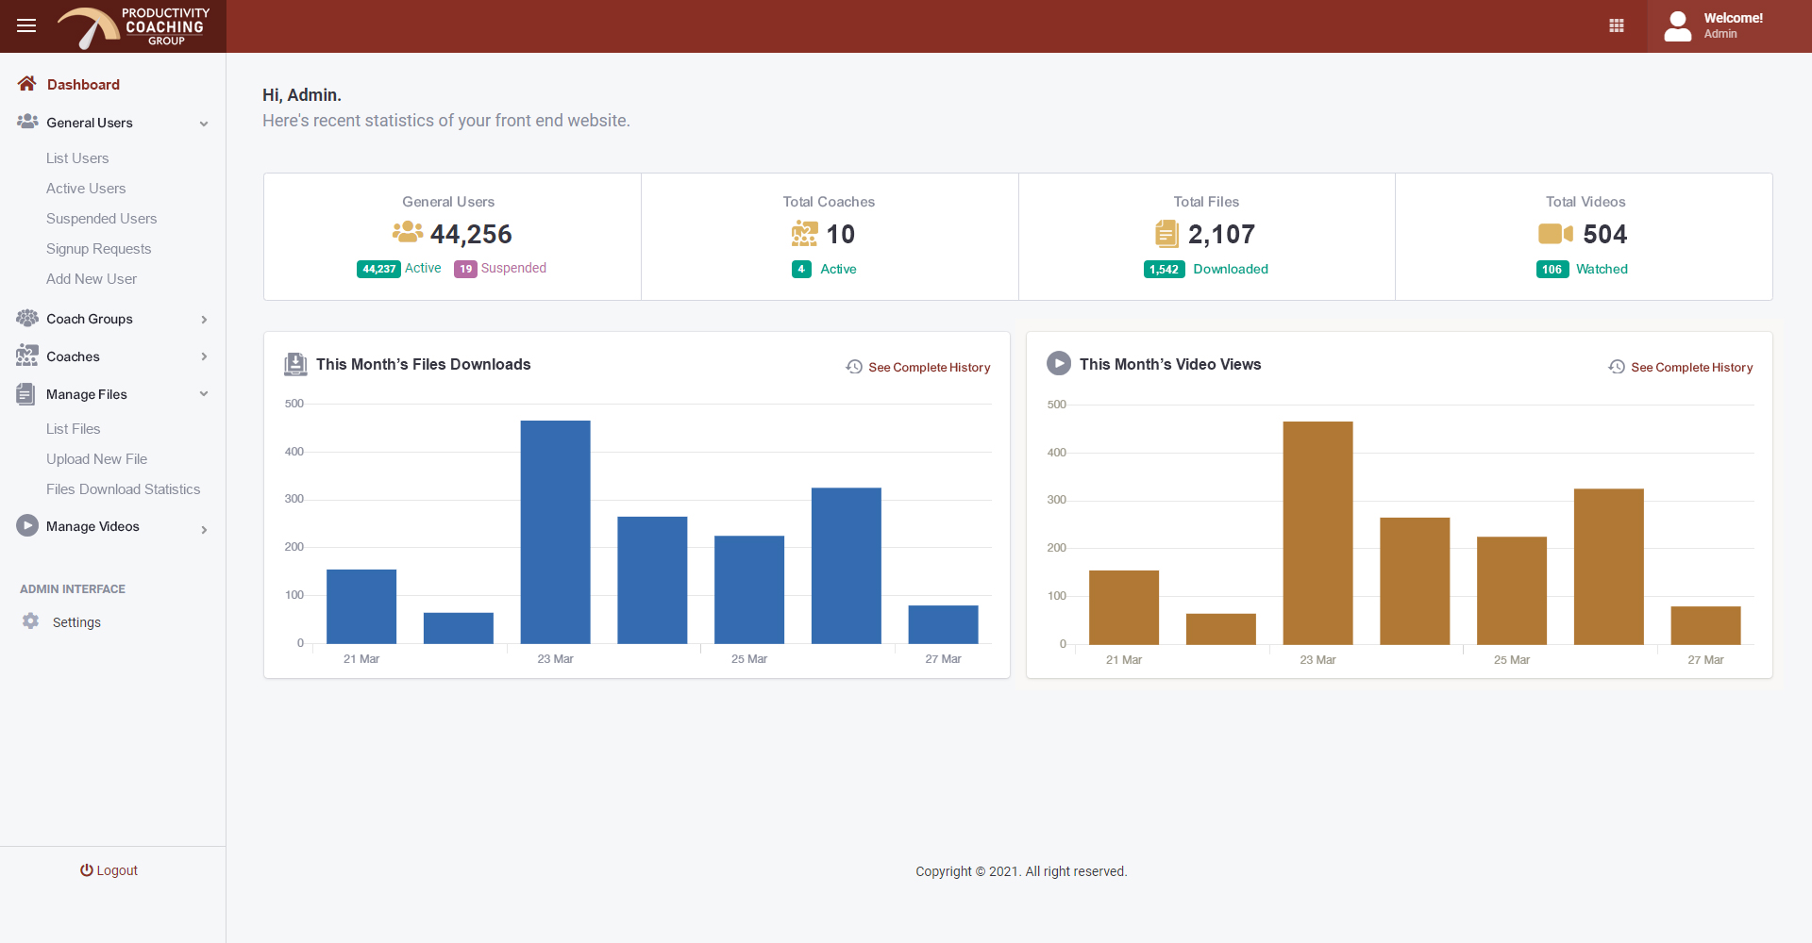Select Add New User in sidebar
1812x943 pixels.
click(92, 279)
